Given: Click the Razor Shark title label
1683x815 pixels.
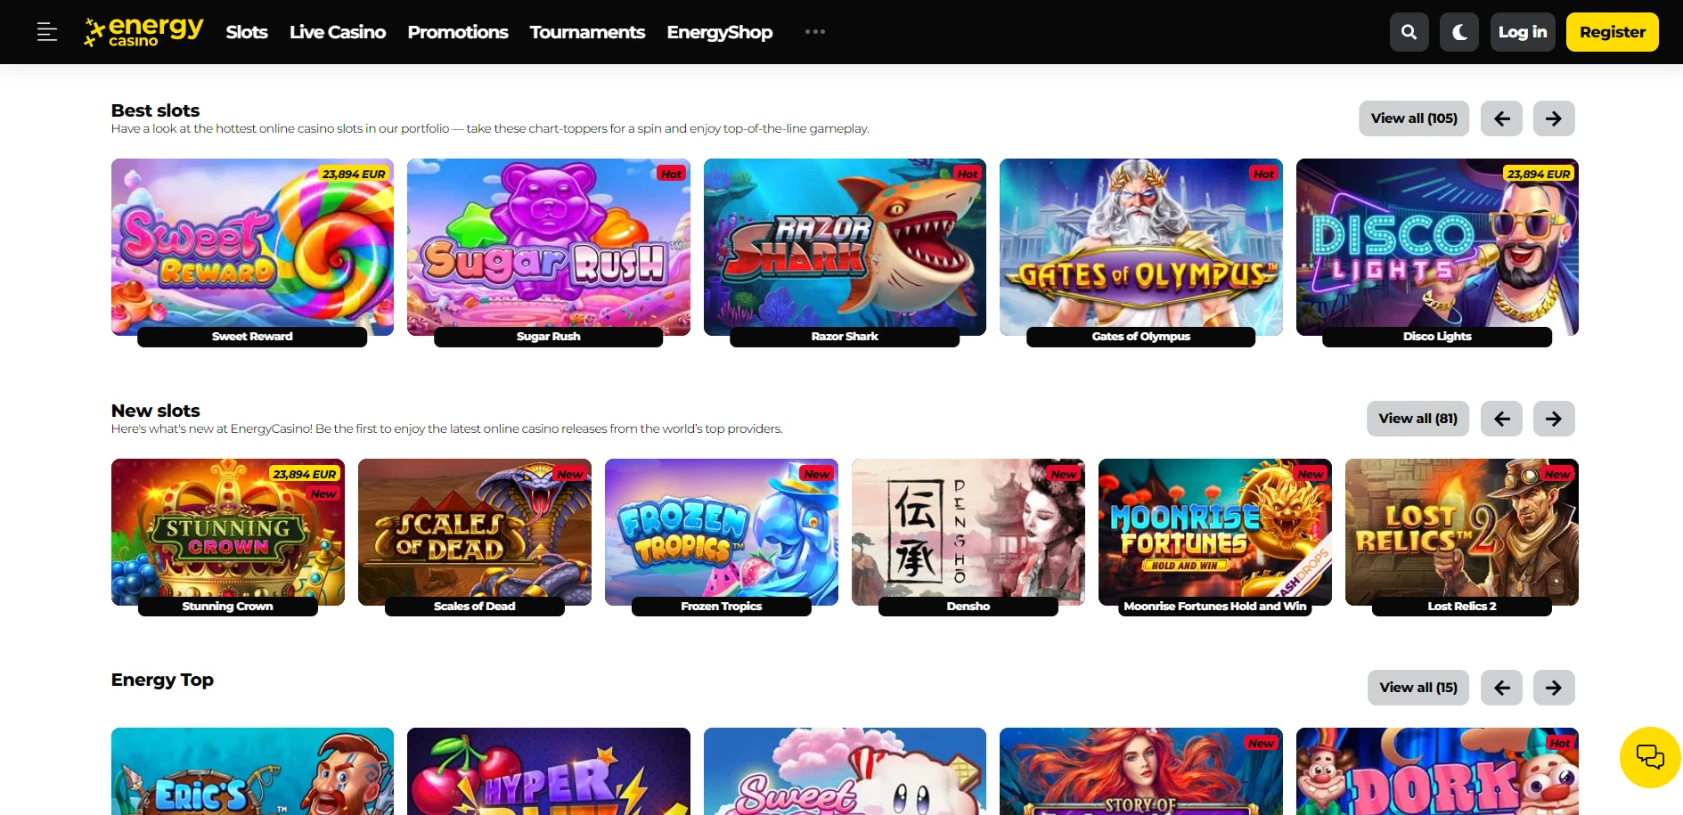Looking at the screenshot, I should pos(845,337).
